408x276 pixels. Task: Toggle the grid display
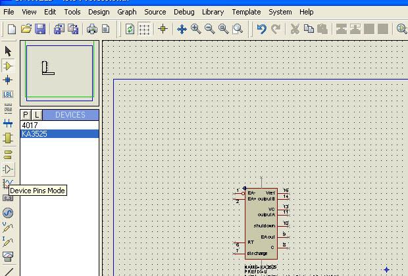point(145,29)
